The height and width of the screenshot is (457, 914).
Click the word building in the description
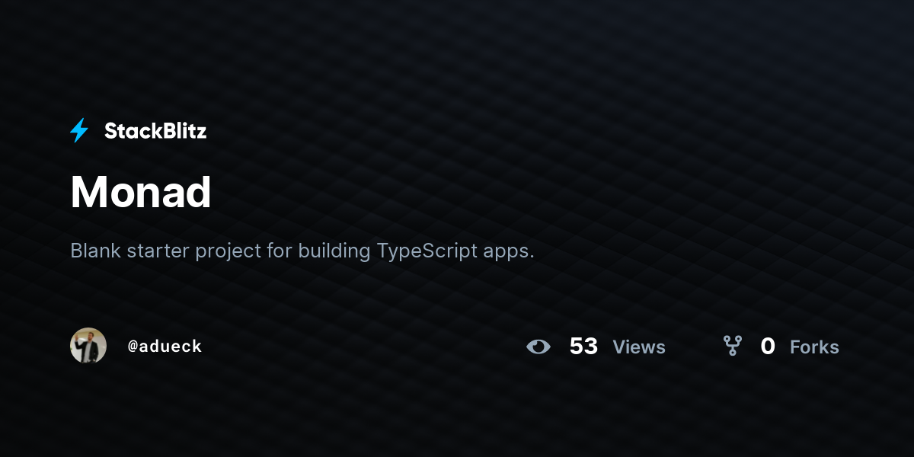[334, 252]
